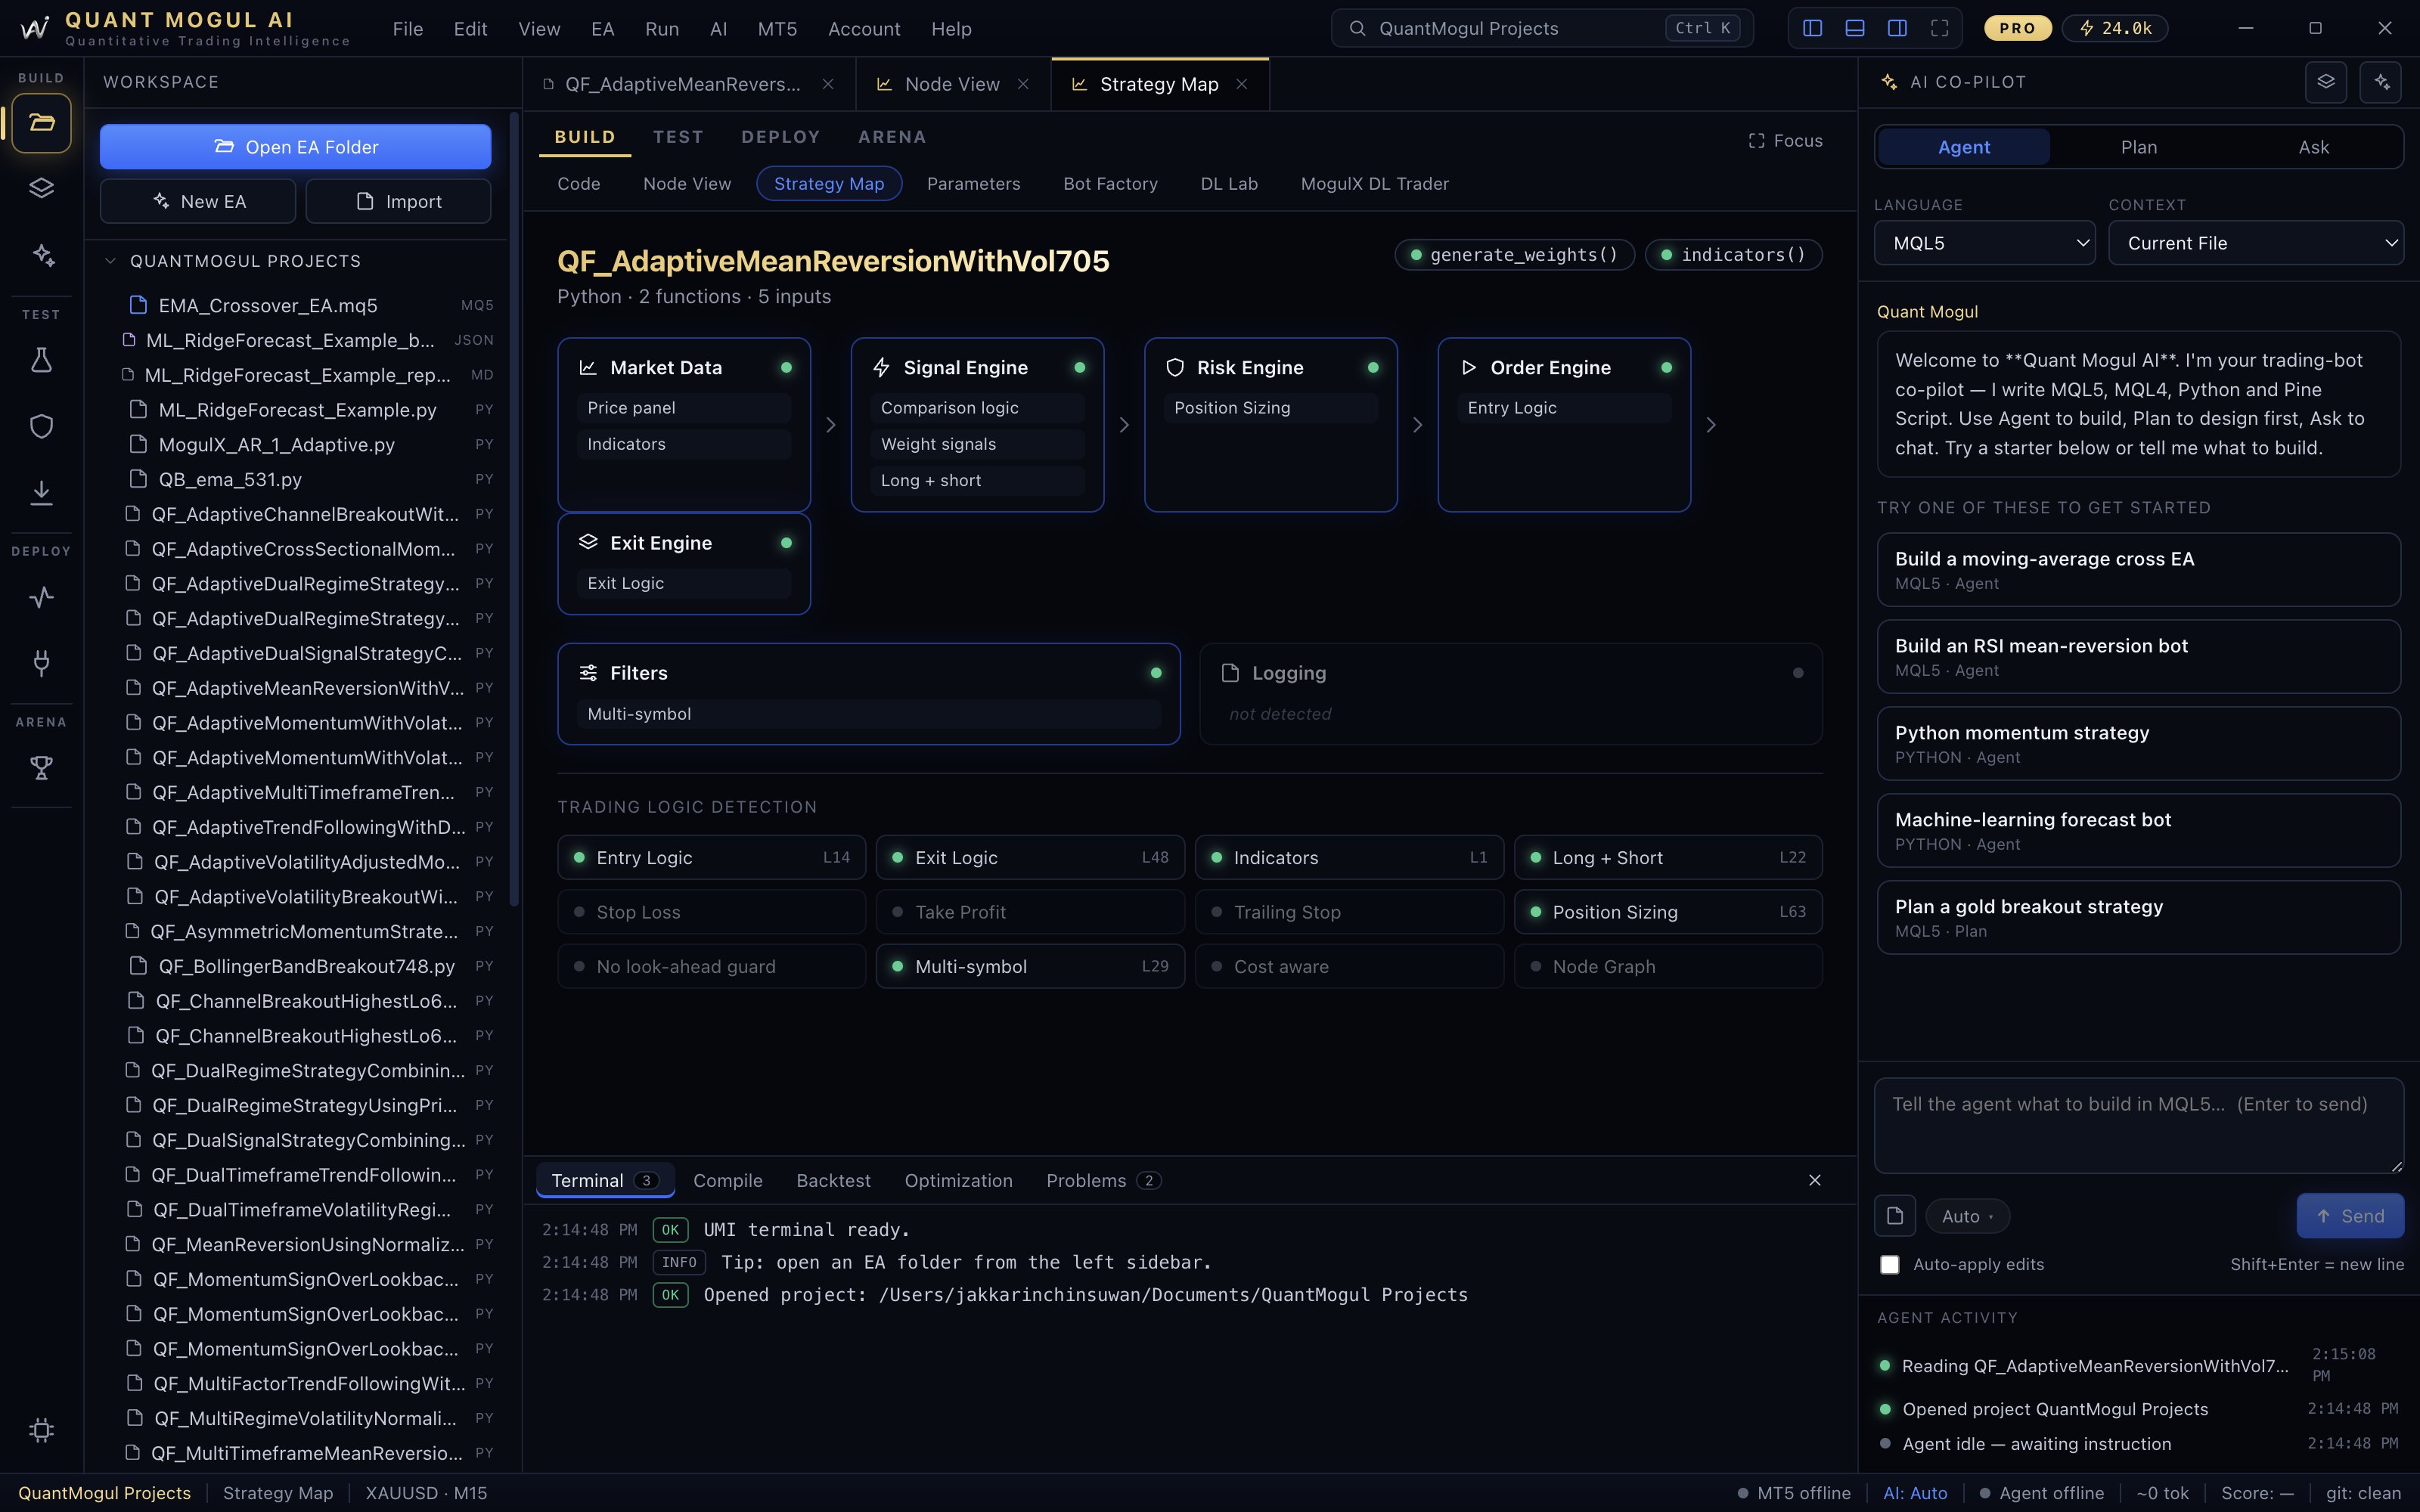Expand the Exit Engine card
Screen dimensions: 2420x1512
pos(684,564)
